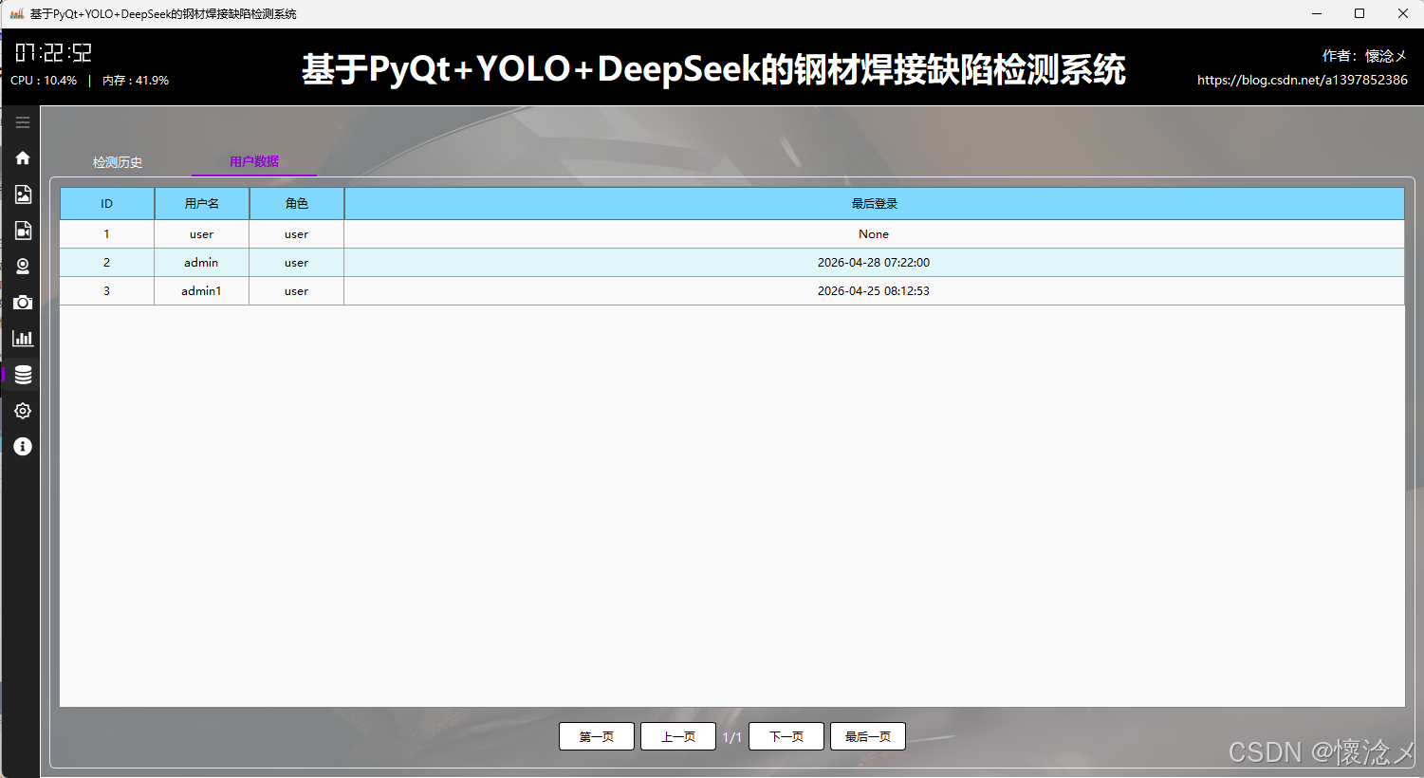
Task: Click the 作者 author label
Action: coord(1364,56)
